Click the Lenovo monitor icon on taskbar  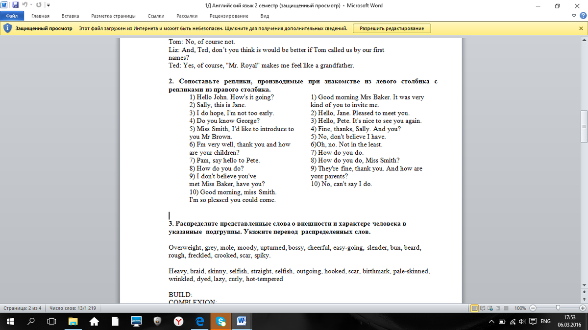tap(136, 321)
